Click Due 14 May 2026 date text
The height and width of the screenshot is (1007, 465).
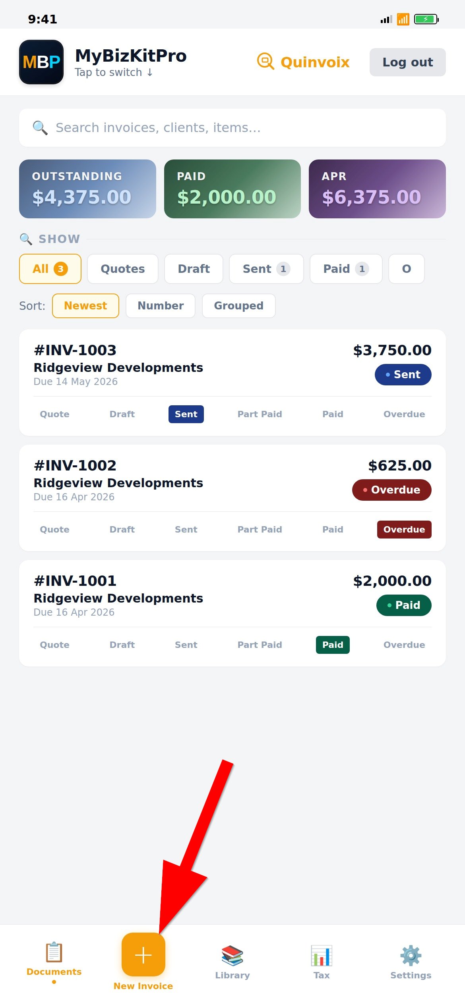coord(76,382)
